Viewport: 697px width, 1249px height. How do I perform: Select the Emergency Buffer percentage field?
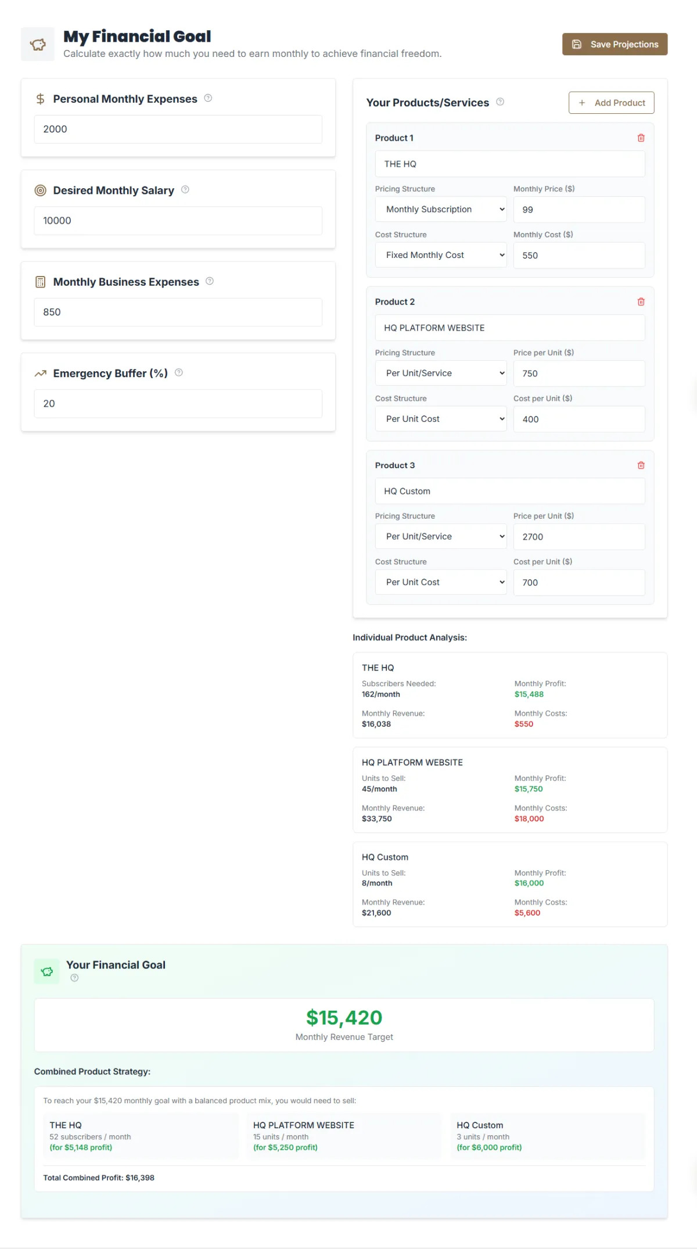coord(178,404)
